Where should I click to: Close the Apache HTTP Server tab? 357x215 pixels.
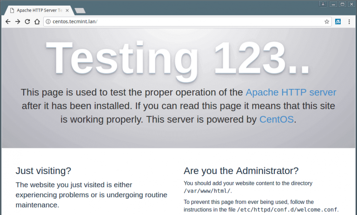tap(67, 10)
